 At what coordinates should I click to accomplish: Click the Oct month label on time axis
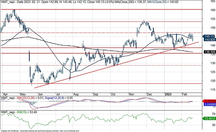click(x=113, y=94)
